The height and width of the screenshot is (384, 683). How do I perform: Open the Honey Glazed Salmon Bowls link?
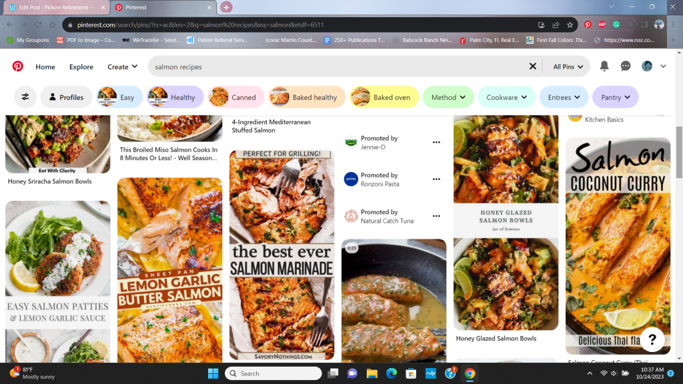coord(496,339)
